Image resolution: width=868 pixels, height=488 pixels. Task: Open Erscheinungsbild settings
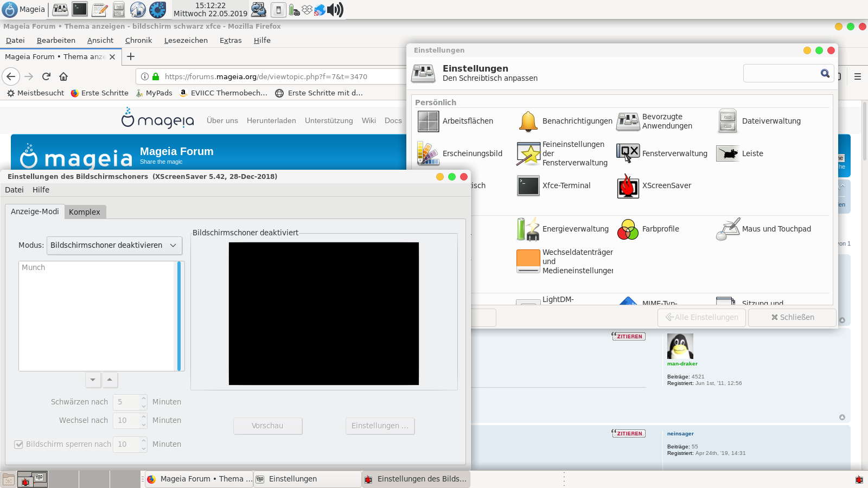coord(460,153)
